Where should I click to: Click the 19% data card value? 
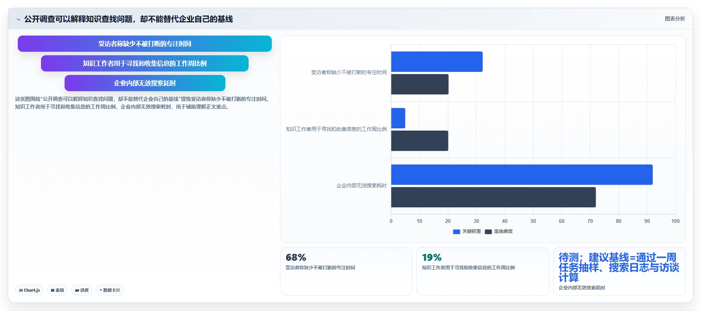click(432, 257)
